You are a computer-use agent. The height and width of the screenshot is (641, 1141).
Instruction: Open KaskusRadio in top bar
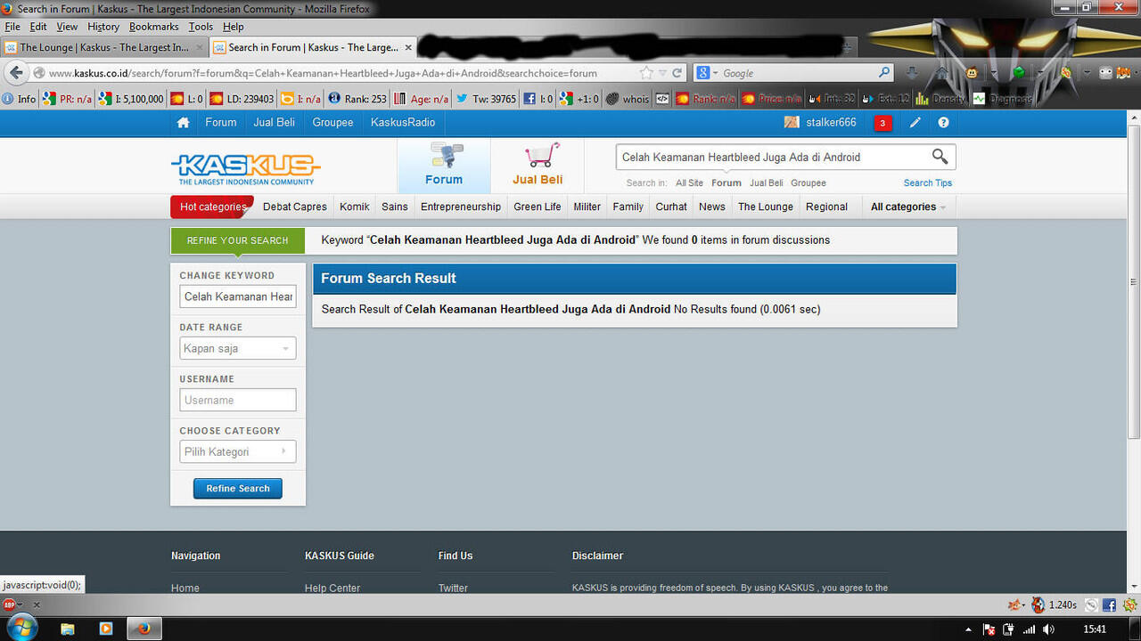click(x=403, y=123)
